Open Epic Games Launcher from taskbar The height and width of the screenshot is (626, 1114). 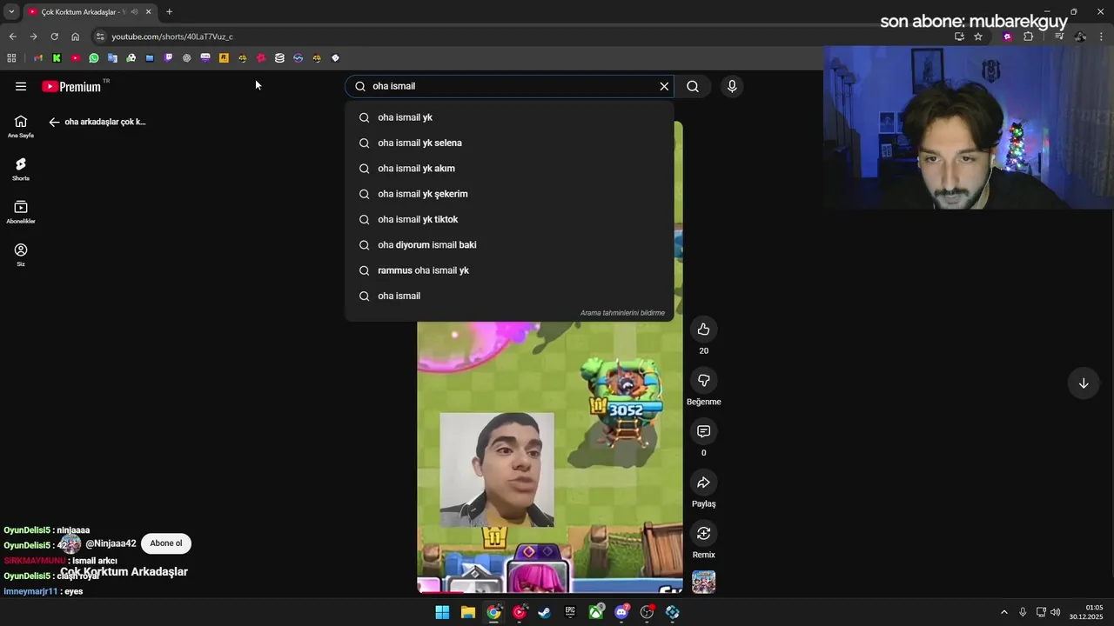point(570,612)
